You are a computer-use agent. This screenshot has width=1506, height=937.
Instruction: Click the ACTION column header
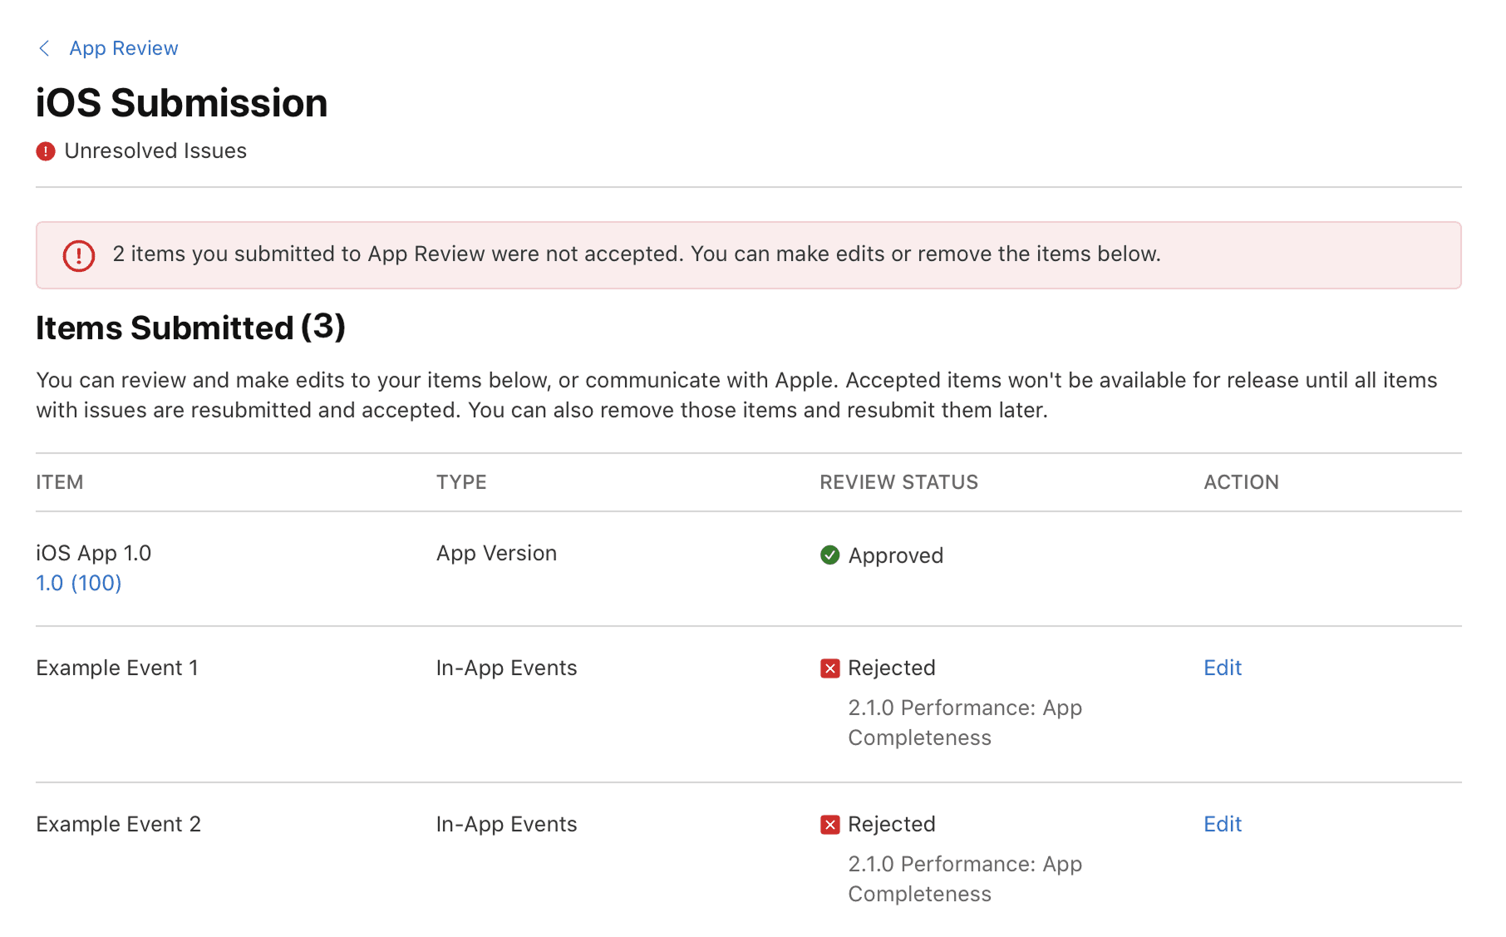click(1241, 482)
